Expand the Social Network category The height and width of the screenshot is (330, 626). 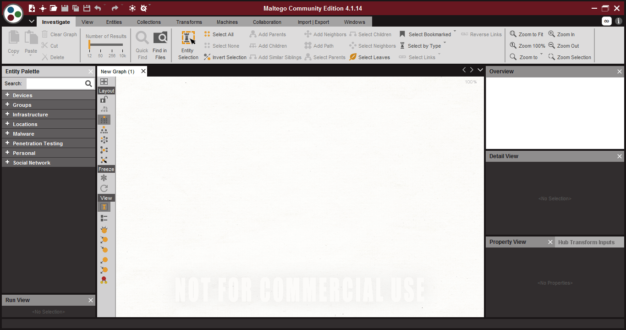7,162
